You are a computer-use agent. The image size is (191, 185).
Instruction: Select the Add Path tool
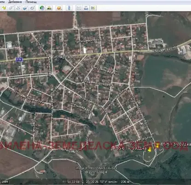pyautogui.click(x=18, y=8)
